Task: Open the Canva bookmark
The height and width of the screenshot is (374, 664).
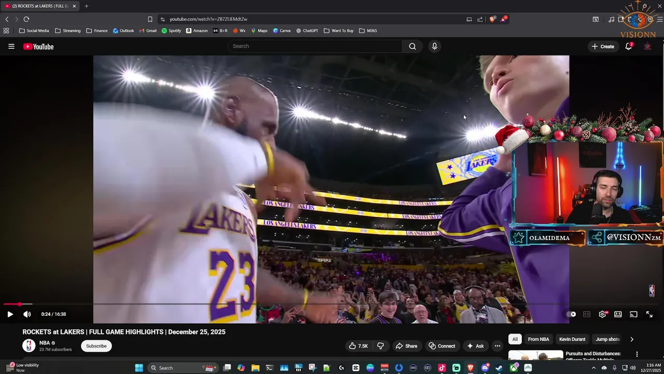Action: [x=282, y=31]
